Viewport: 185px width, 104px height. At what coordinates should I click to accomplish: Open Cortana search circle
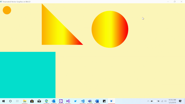(x=10, y=101)
